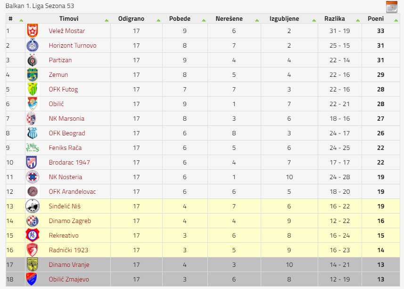Open the NK Marsonia team link
This screenshot has width=404, height=289.
(66, 118)
